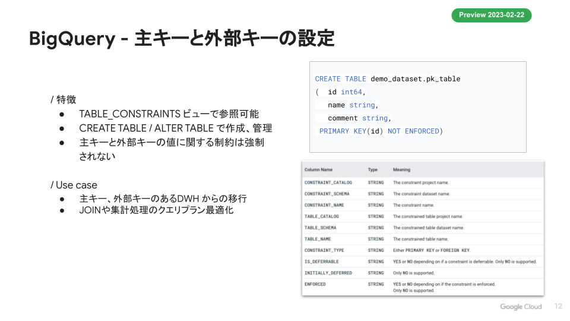The image size is (570, 321).
Task: Click the IS_DEFERRABLE cell
Action: pyautogui.click(x=322, y=262)
